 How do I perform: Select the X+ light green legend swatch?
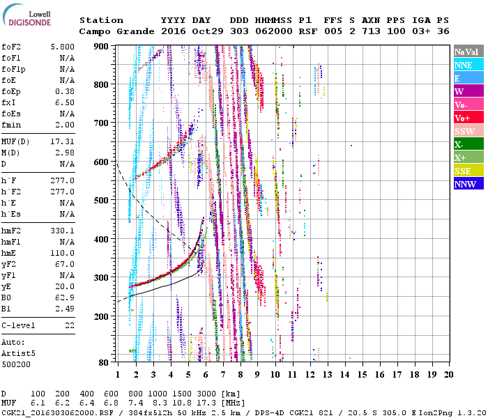tap(468, 157)
